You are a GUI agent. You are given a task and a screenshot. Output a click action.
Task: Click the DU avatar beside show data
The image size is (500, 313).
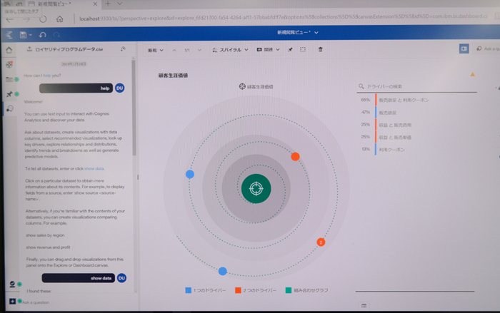pos(121,278)
